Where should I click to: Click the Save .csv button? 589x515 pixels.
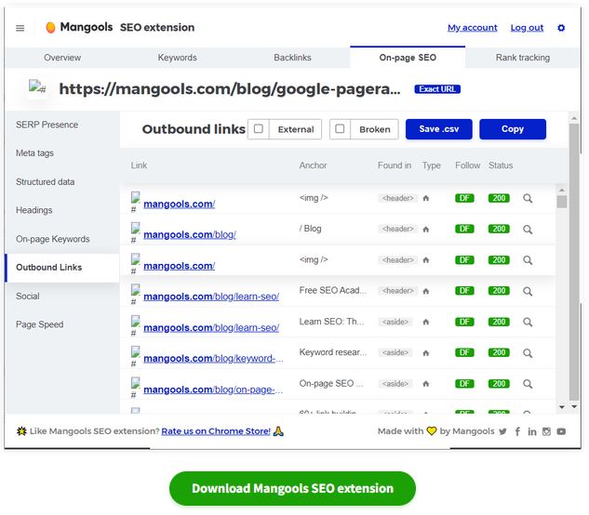coord(439,129)
